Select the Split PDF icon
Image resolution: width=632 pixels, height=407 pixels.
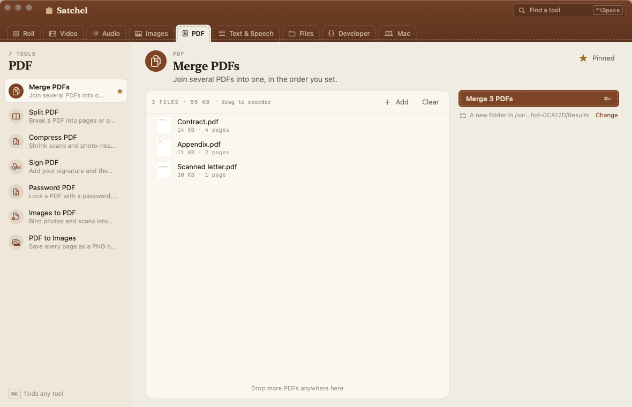(16, 116)
